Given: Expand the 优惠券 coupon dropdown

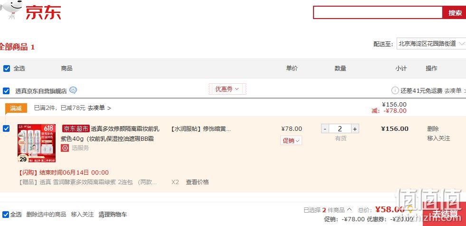Looking at the screenshot, I should [x=228, y=89].
